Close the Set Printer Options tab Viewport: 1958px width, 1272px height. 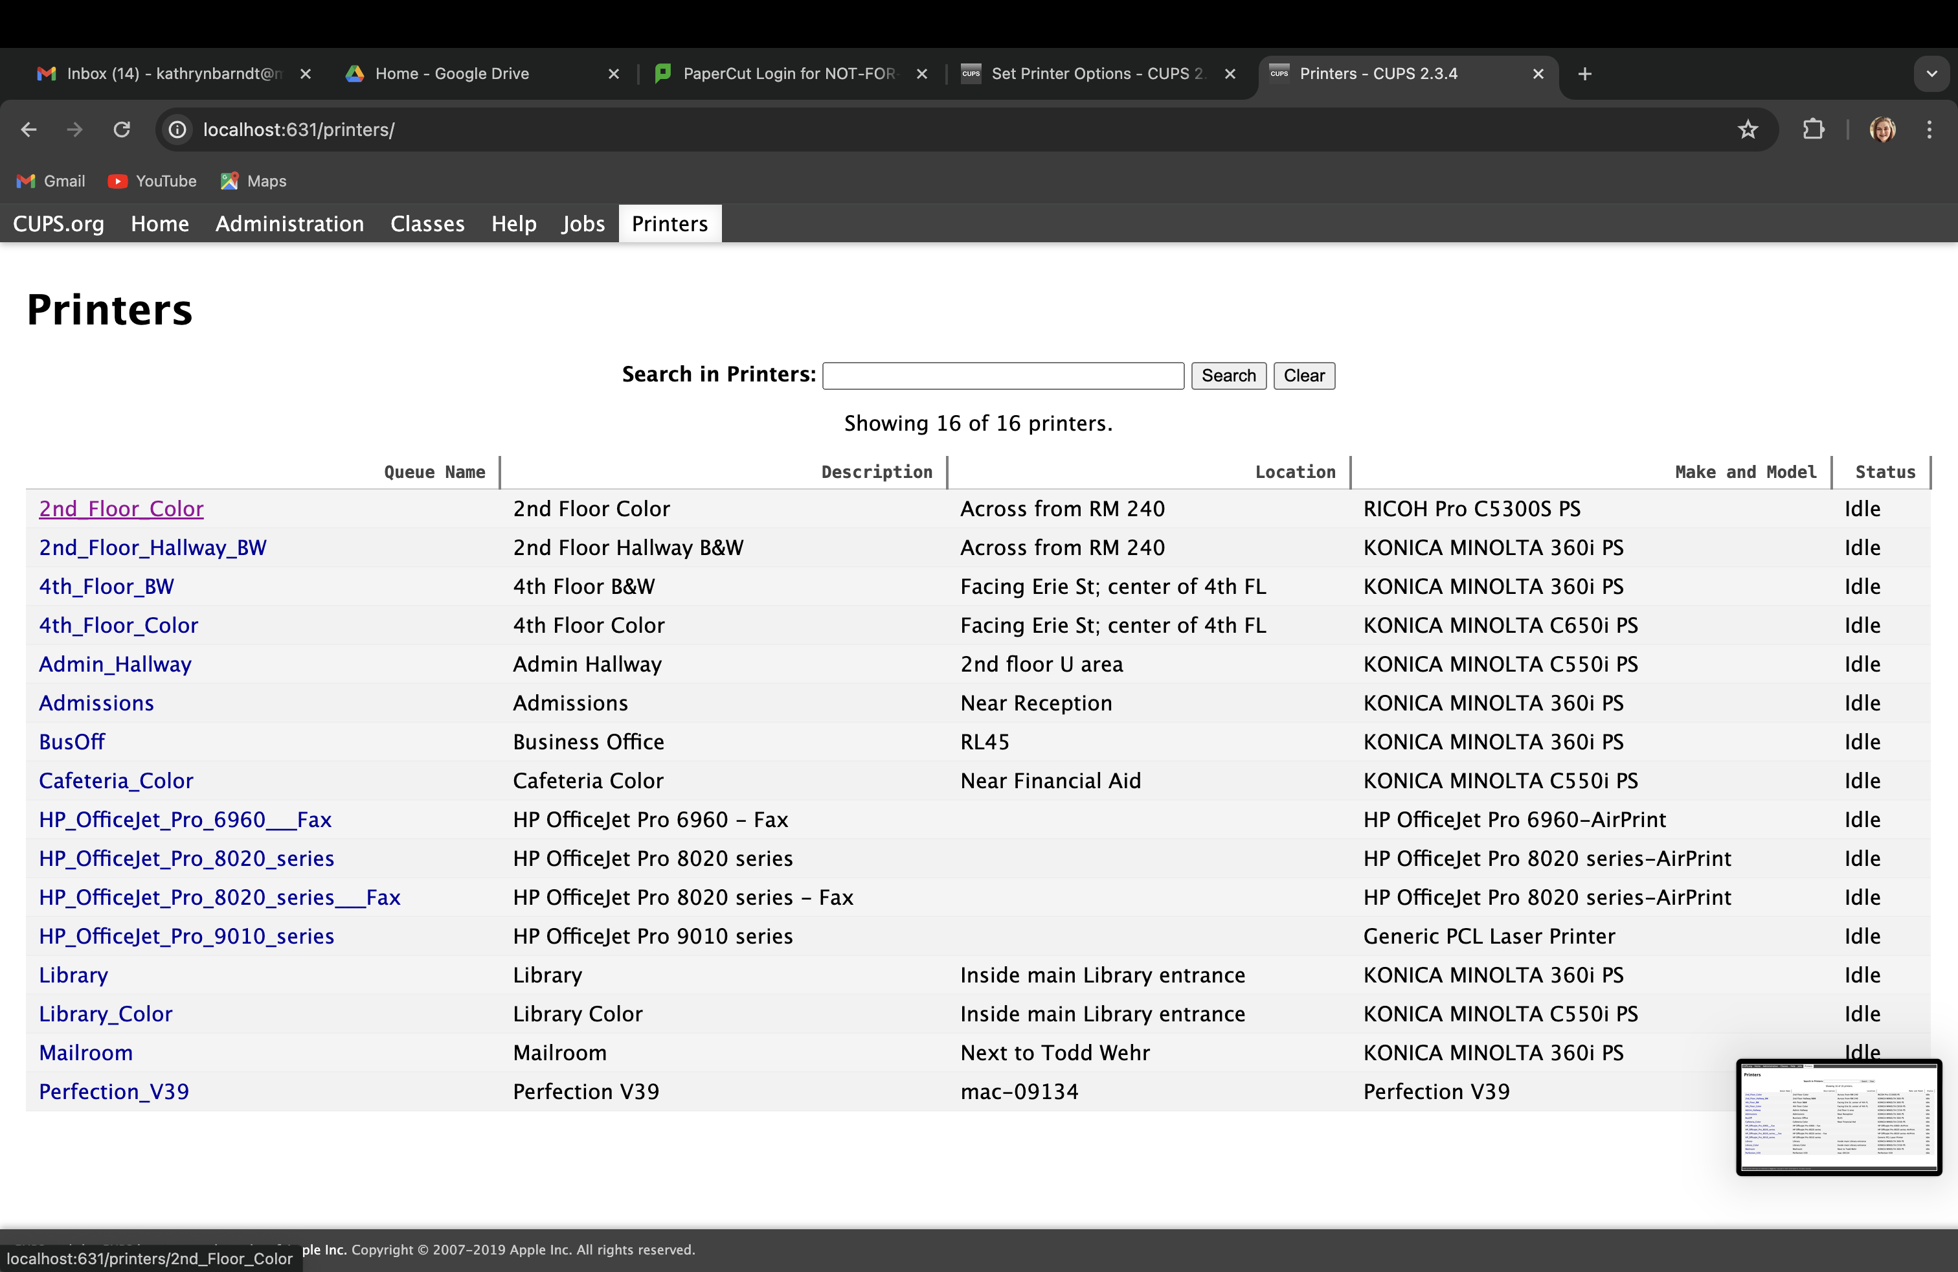click(x=1230, y=74)
